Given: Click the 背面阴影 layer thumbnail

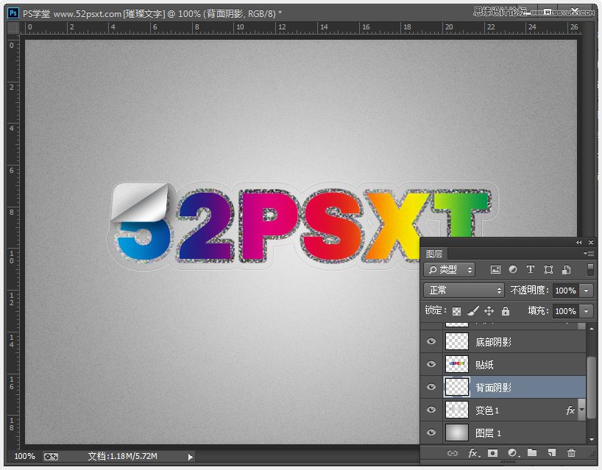Looking at the screenshot, I should [457, 387].
